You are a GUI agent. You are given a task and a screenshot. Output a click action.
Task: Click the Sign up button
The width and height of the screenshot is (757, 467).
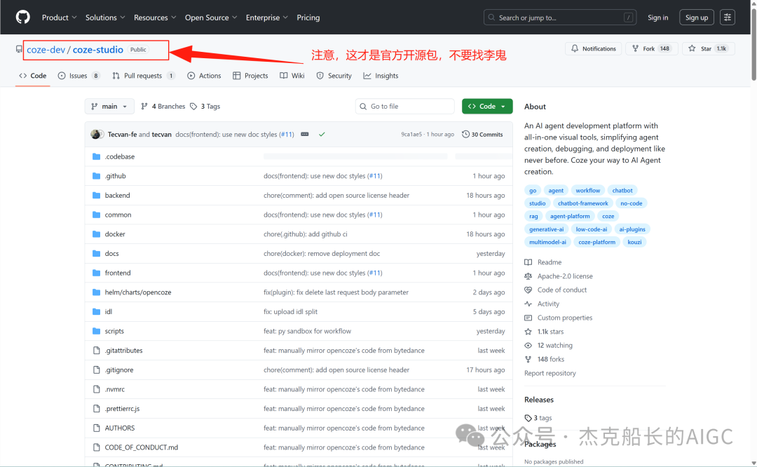click(x=696, y=18)
